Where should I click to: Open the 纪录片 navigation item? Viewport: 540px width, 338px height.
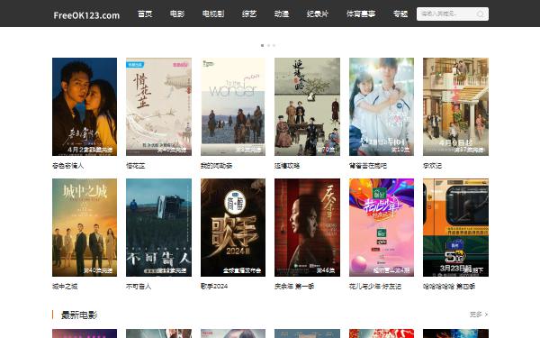[318, 14]
